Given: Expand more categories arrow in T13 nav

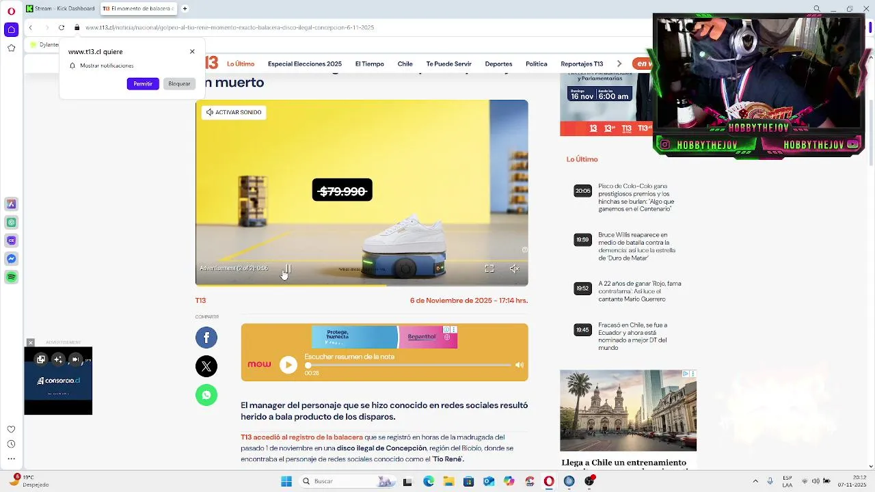Looking at the screenshot, I should pos(619,64).
